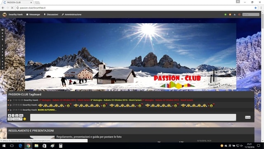The image size is (264, 149).
Task: Open Windows Store from taskbar
Action: 45,146
